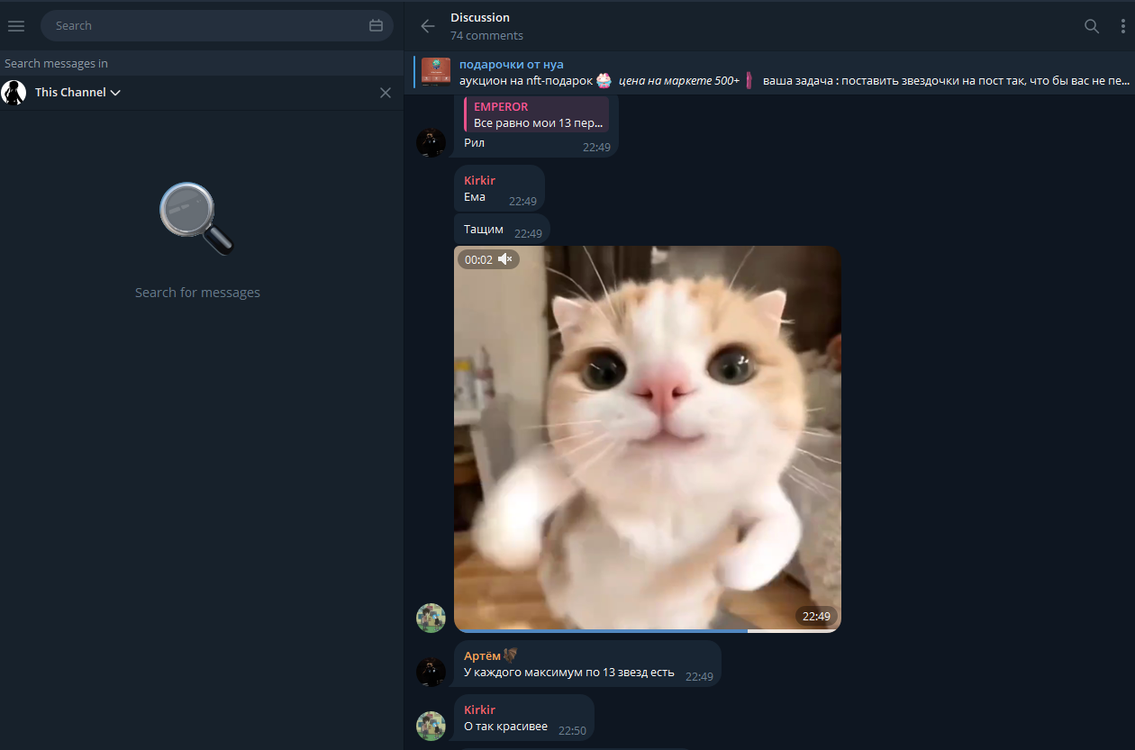The image size is (1135, 750).
Task: Play the cat video message
Action: (647, 438)
